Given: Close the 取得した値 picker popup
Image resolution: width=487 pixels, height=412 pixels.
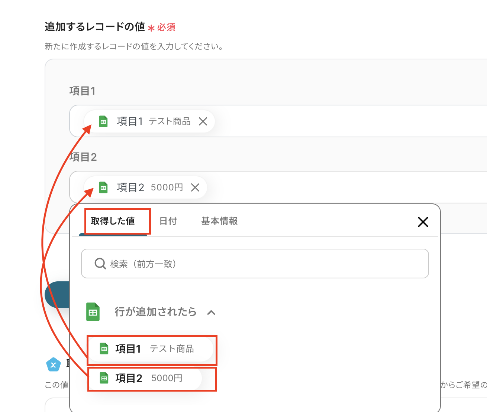Looking at the screenshot, I should pyautogui.click(x=423, y=222).
